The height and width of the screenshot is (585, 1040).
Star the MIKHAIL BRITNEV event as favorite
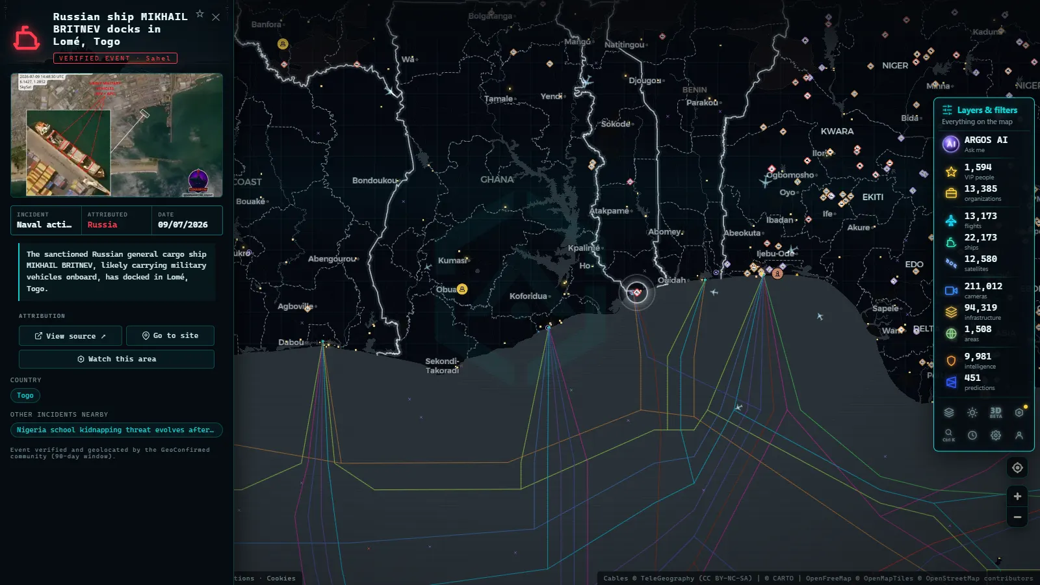200,14
